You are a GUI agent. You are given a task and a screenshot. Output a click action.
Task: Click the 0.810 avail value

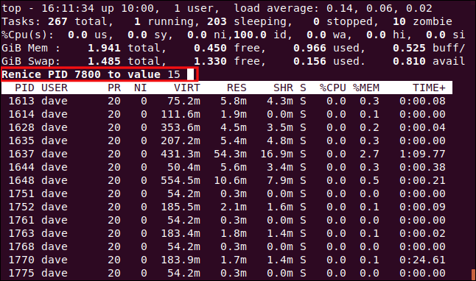[409, 61]
